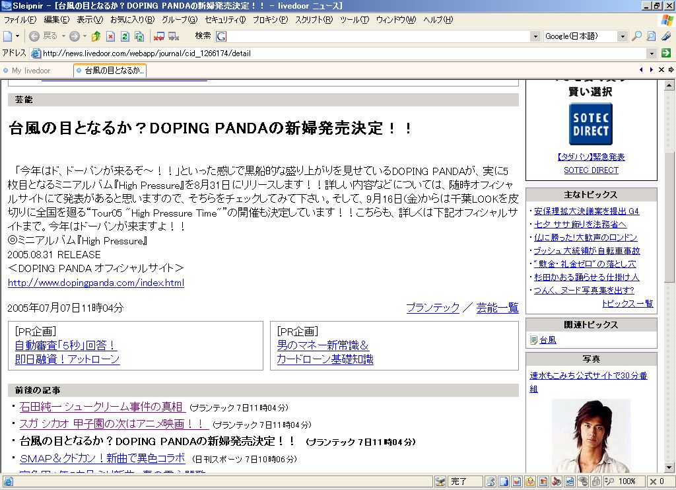Image resolution: width=676 pixels, height=490 pixels.
Task: Open 石田純一 シュークリーム事件の真相 article link
Action: point(102,407)
